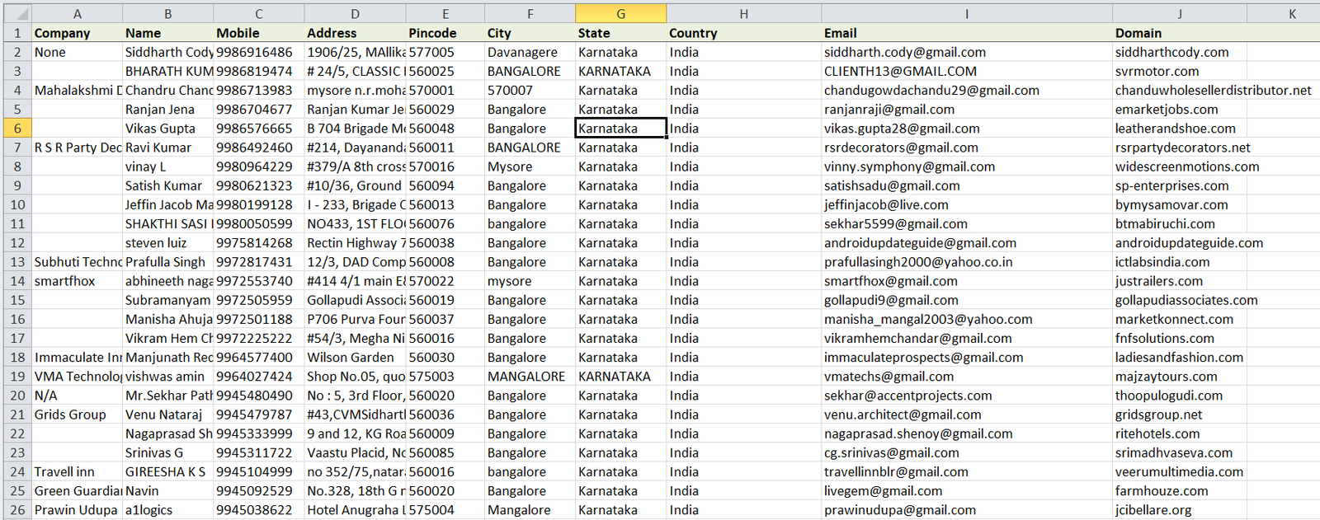Select the row 6 header
Screen dimensions: 1320x520
(x=16, y=129)
